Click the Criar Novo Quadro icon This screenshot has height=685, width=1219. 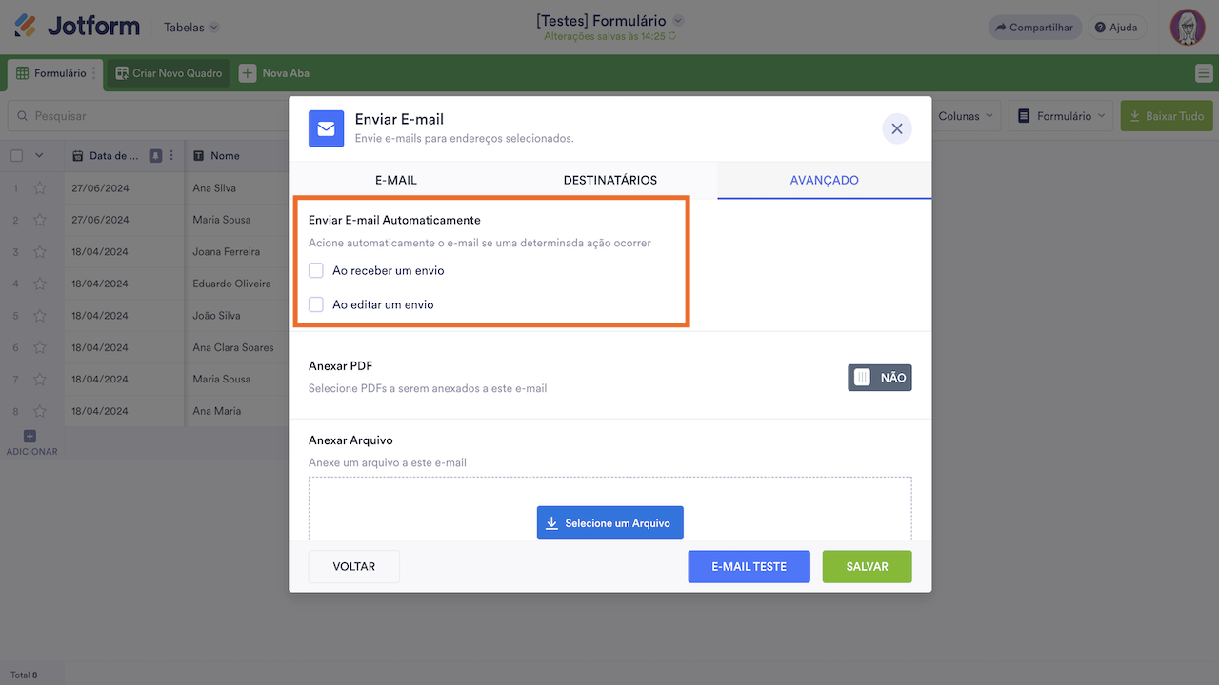122,73
